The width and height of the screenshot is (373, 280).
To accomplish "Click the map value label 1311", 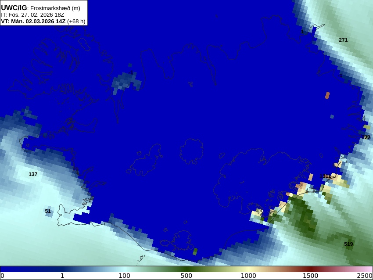I will (x=325, y=176).
